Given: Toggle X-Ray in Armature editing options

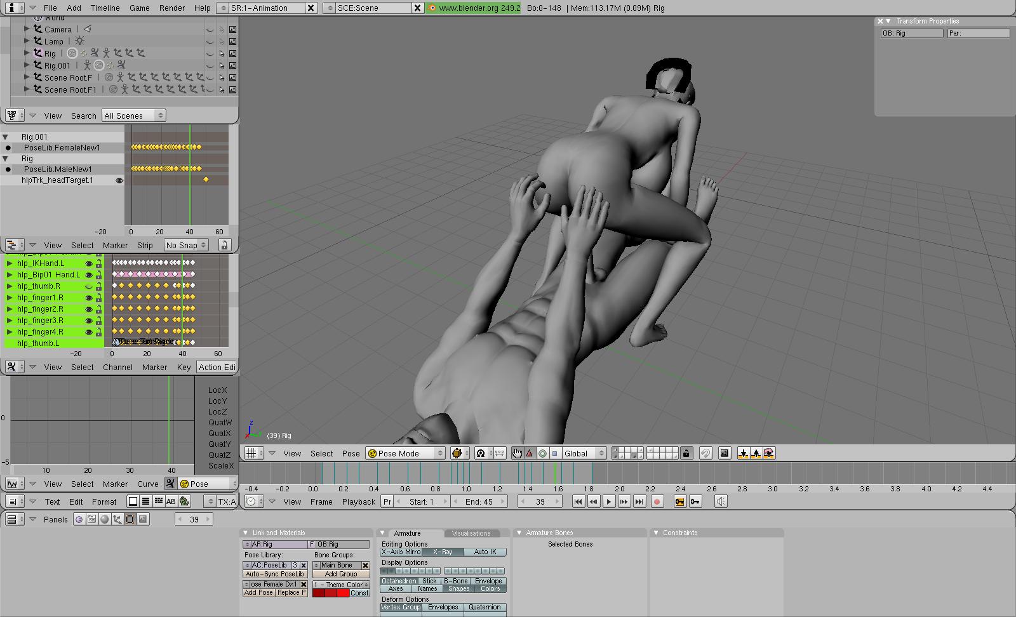Looking at the screenshot, I should tap(443, 552).
